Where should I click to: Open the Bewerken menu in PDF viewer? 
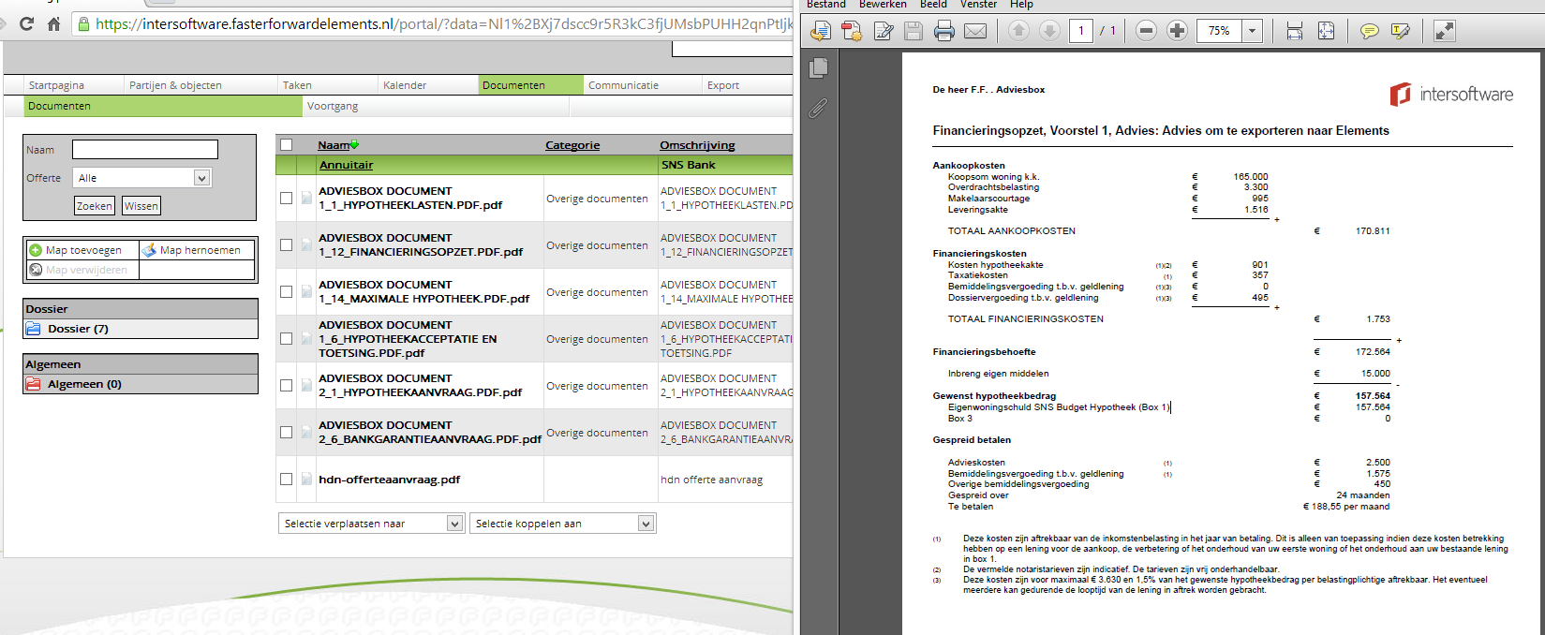883,5
